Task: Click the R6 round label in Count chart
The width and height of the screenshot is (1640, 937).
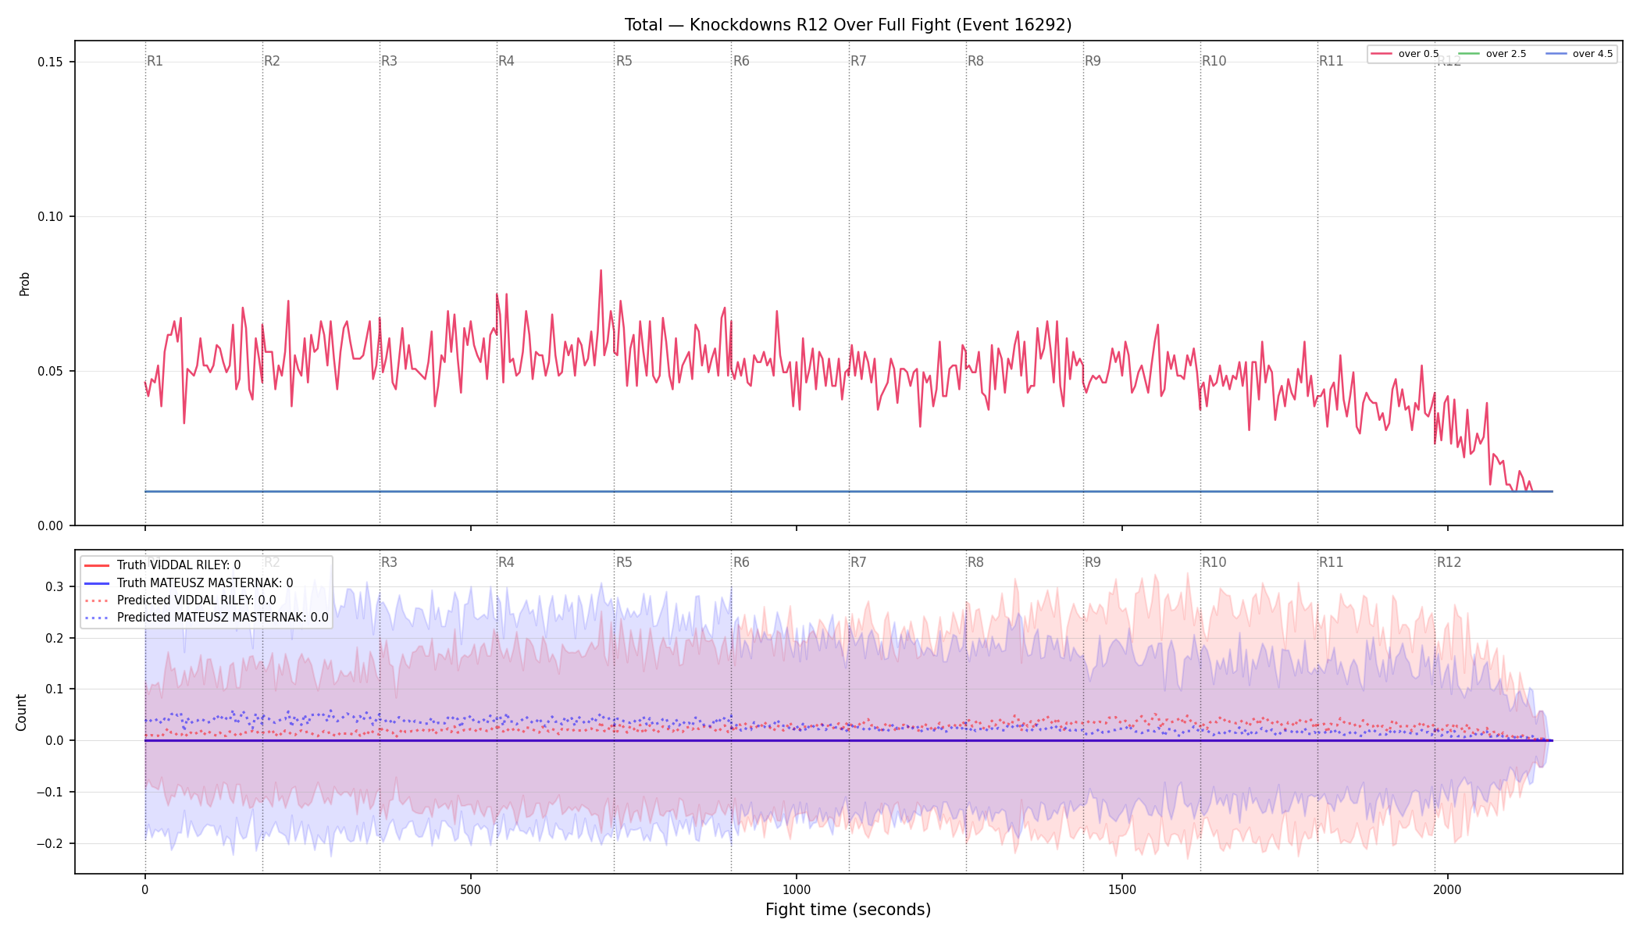Action: pos(741,562)
